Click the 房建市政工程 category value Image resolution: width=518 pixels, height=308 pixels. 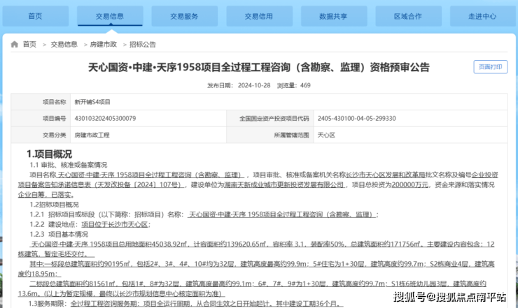click(x=94, y=135)
